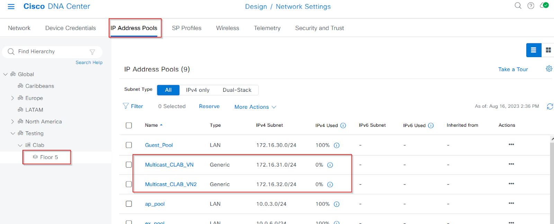Open the IP Address Pools tab
The height and width of the screenshot is (224, 554).
tap(134, 28)
